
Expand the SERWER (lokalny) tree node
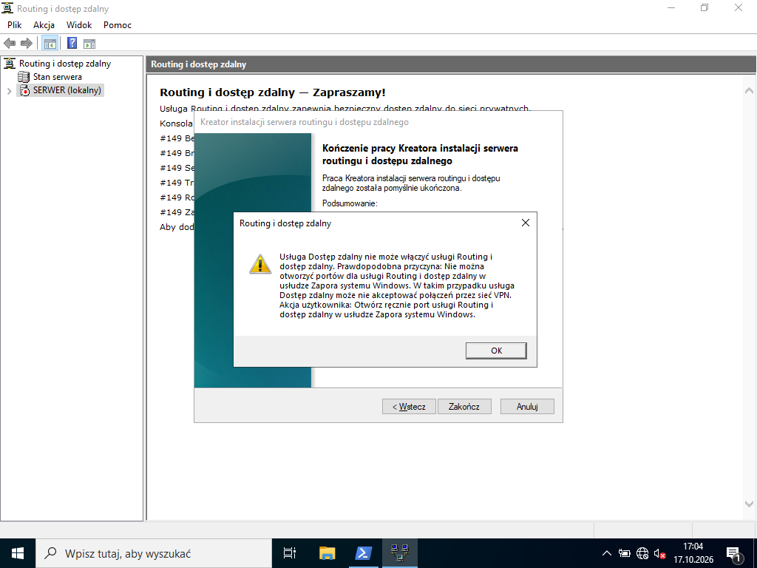[x=9, y=90]
